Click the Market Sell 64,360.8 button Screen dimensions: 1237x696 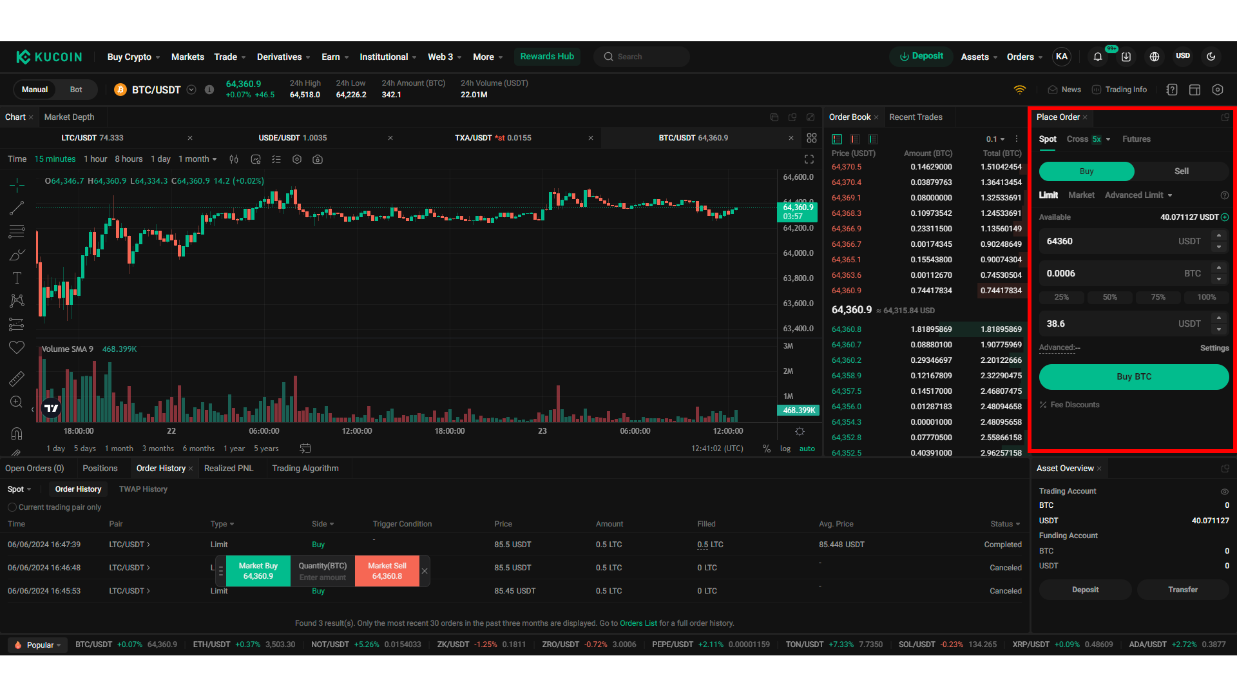click(x=387, y=571)
